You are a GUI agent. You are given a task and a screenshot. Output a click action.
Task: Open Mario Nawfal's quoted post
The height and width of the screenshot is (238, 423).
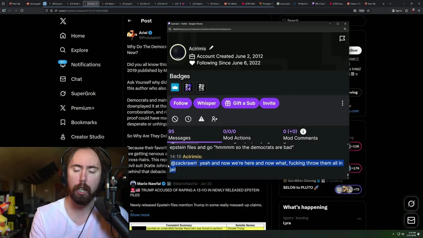click(197, 205)
